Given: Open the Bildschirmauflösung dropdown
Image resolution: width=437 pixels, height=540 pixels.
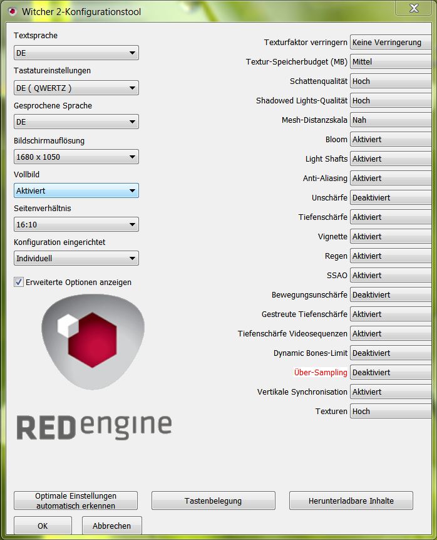Looking at the screenshot, I should pos(76,157).
